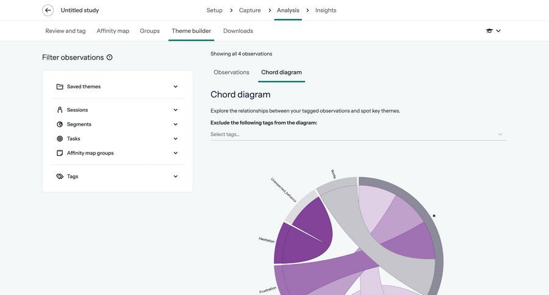
Task: Click the Affinity map groups note icon
Action: [x=60, y=153]
